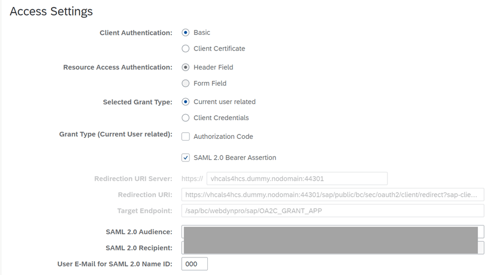Image resolution: width=499 pixels, height=275 pixels.
Task: Click the Access Settings heading
Action: pos(51,11)
